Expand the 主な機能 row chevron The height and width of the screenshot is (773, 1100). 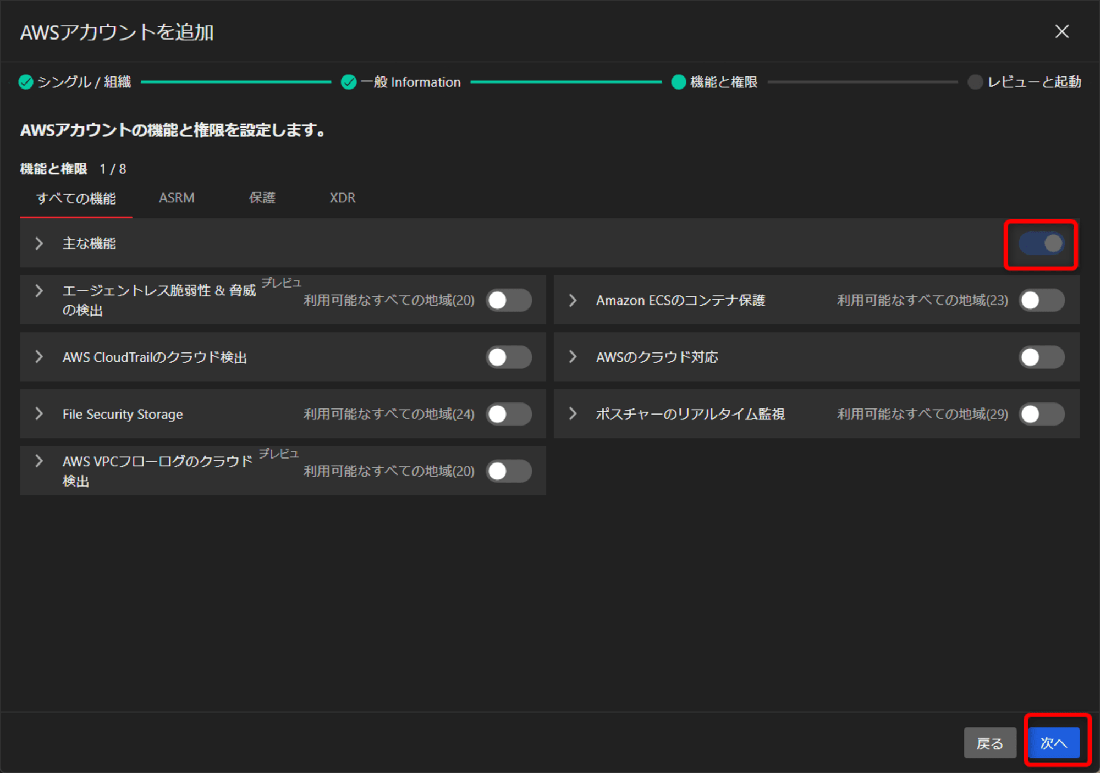coord(38,243)
